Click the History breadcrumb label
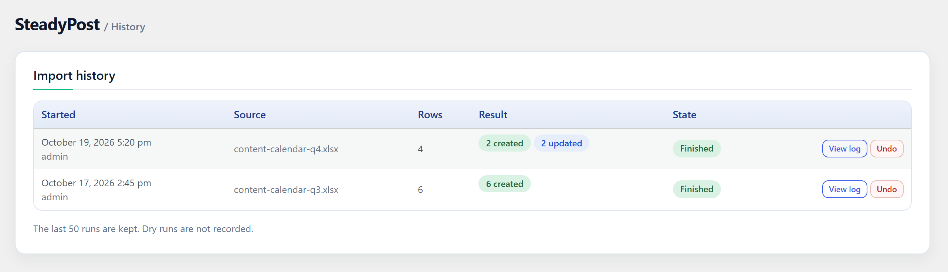The width and height of the screenshot is (948, 272). point(128,27)
